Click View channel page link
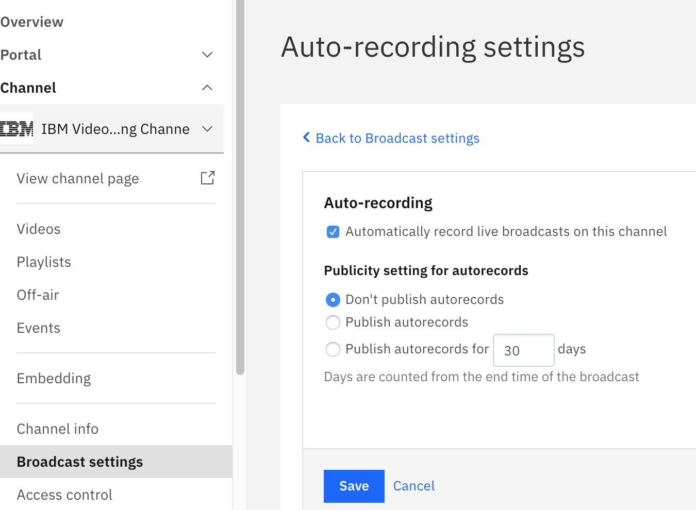This screenshot has height=510, width=696. click(78, 178)
